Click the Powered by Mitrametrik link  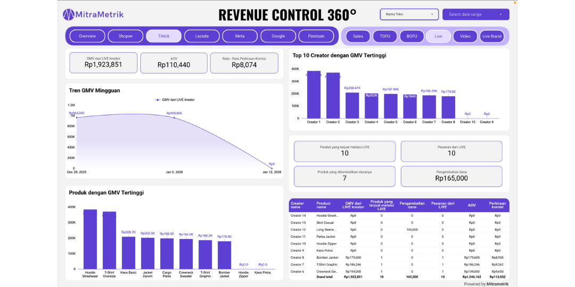click(486, 284)
